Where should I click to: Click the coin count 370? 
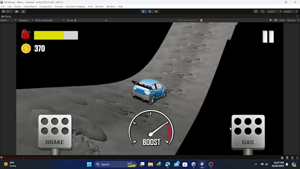point(40,49)
